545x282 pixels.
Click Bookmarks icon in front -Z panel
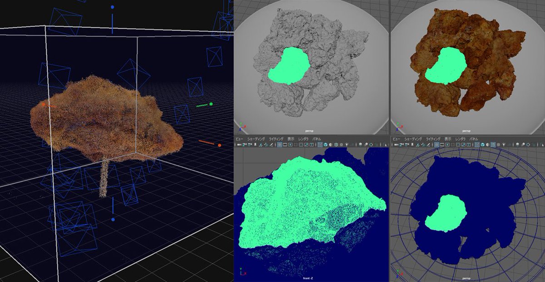[x=255, y=145]
